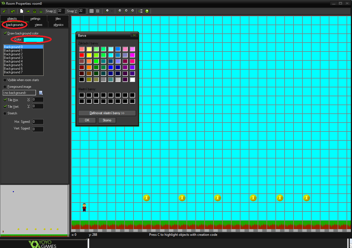Select Background 1 in the list
Image resolution: width=352 pixels, height=248 pixels.
[x=23, y=51]
